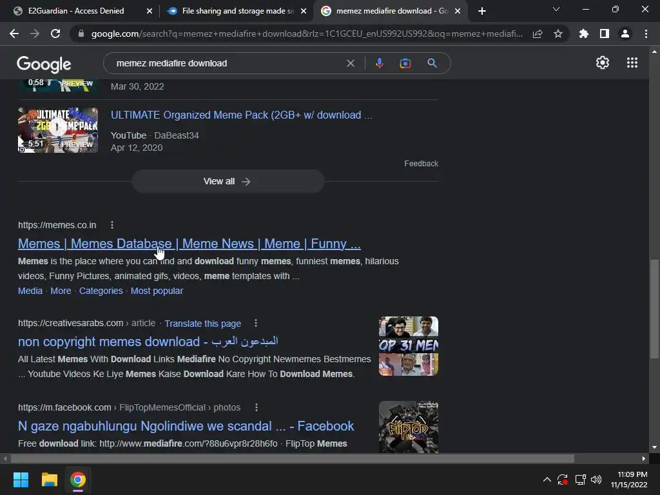Click Translate this page link
The height and width of the screenshot is (495, 660).
203,324
